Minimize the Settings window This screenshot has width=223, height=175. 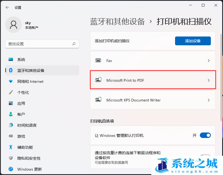point(190,5)
